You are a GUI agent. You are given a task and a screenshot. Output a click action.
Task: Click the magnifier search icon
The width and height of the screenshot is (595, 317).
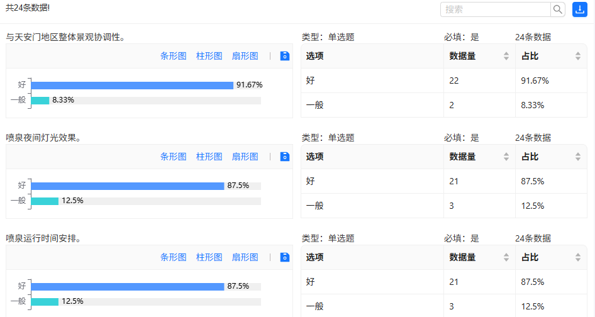coord(557,9)
